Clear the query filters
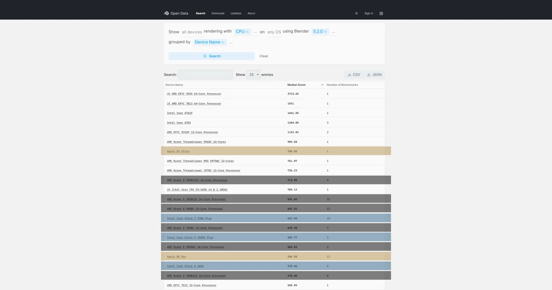552x290 pixels. pos(264,56)
